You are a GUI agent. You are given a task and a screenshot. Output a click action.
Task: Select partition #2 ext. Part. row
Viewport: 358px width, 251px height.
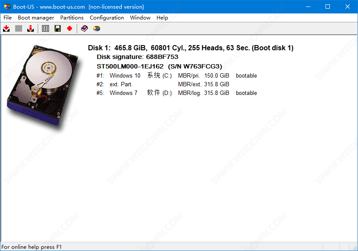tap(163, 84)
